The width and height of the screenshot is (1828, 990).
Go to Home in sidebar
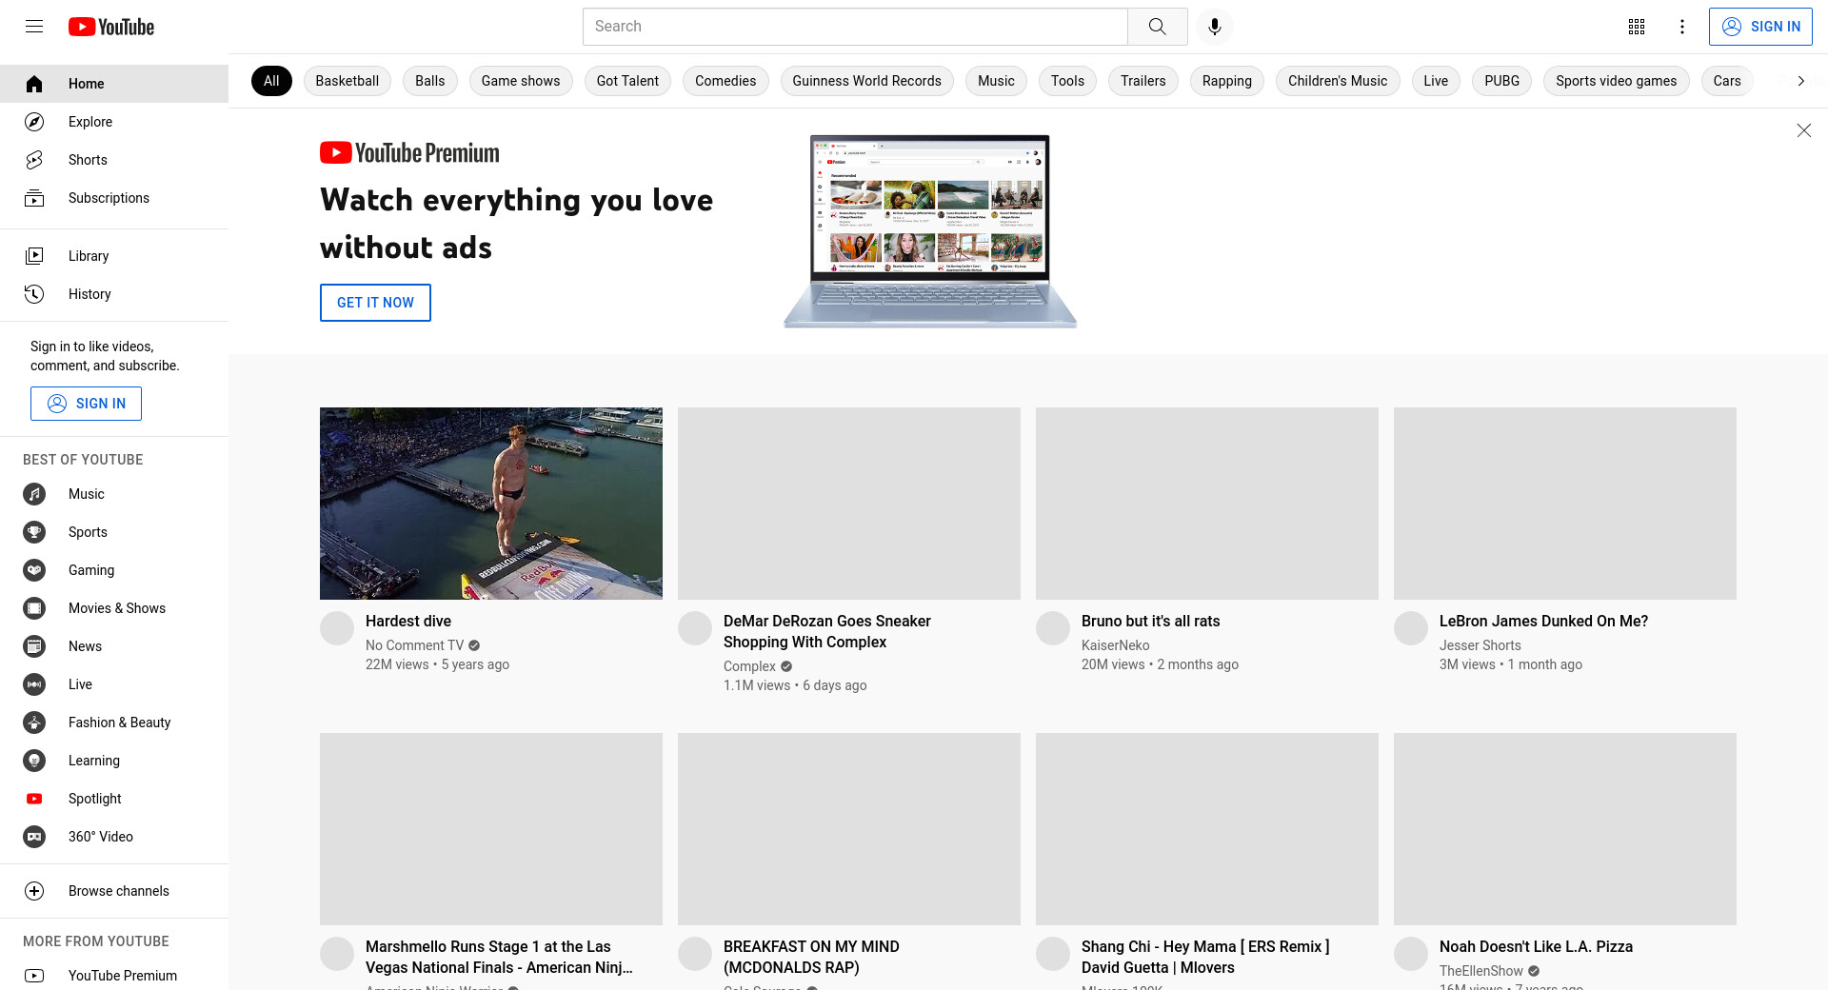point(114,84)
